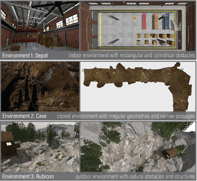This screenshot has height=181, width=197.
Task: Click the Depot warehouse interior perspective image
Action: point(40,26)
